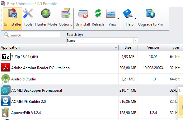
Task: Click the Adobe Acrobat Reader icon
Action: 6,67
